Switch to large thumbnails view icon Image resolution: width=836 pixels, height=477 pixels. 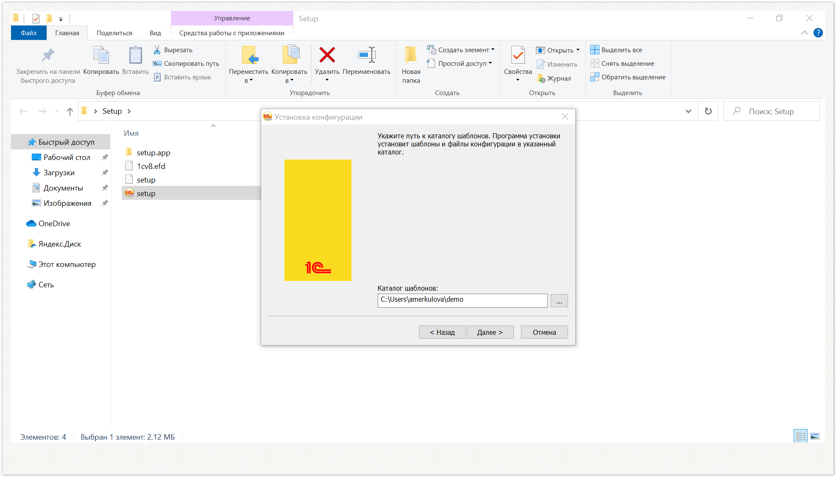815,436
